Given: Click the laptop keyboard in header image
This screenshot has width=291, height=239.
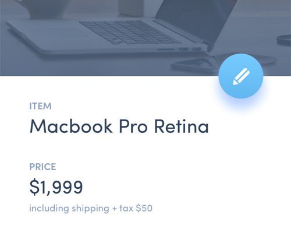Looking at the screenshot, I should tap(129, 32).
